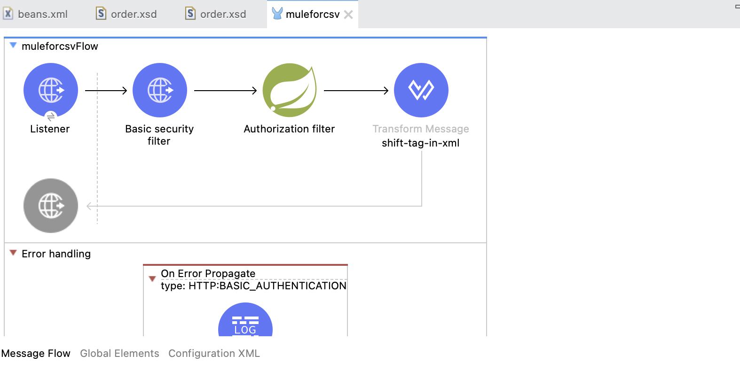This screenshot has width=740, height=371.
Task: Switch to Global Elements view
Action: coord(119,353)
